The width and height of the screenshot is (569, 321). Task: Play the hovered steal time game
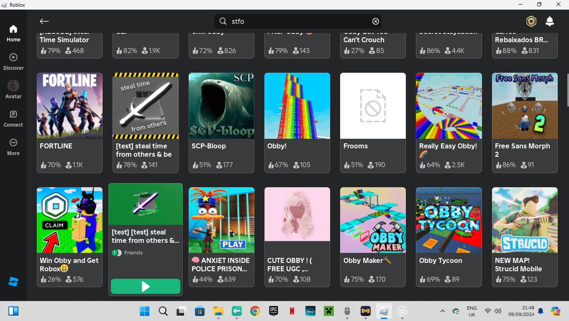pyautogui.click(x=146, y=286)
